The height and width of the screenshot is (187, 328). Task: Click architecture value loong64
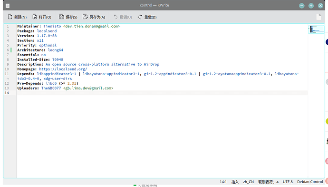pyautogui.click(x=56, y=50)
